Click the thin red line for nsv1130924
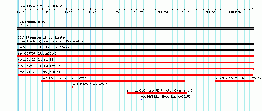262x111 pixels. click(135, 69)
